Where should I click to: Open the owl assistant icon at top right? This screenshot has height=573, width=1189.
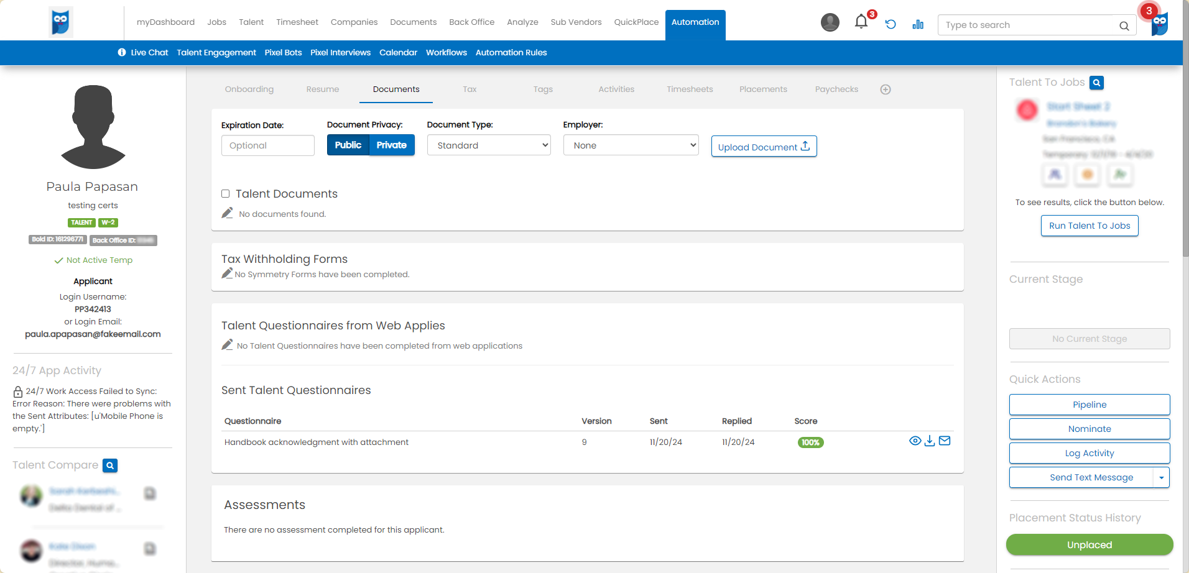pos(1160,24)
